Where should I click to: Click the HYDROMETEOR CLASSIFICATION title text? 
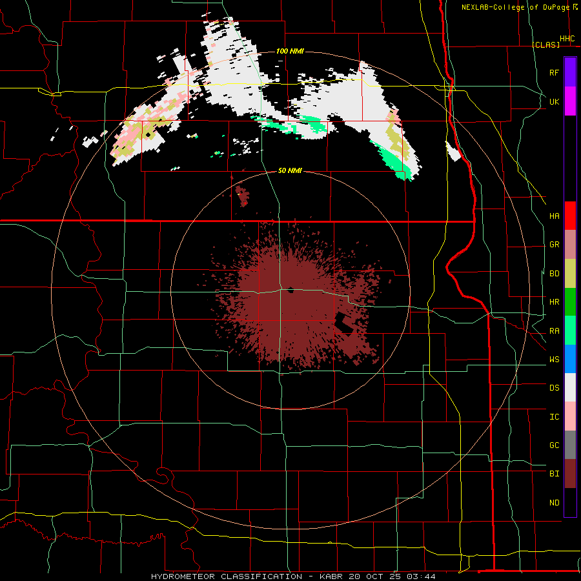tap(227, 576)
